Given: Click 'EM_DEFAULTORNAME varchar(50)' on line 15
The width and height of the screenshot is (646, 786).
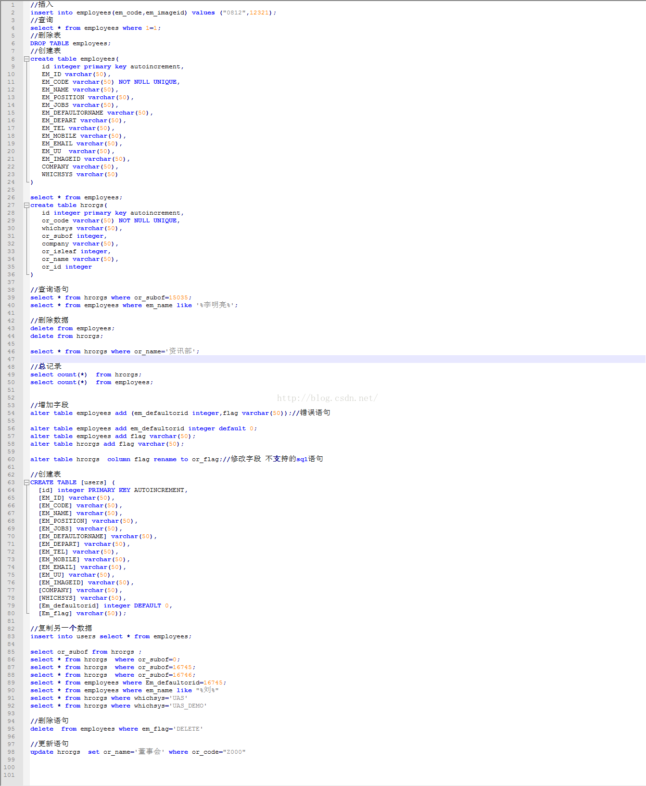Looking at the screenshot, I should click(x=97, y=113).
